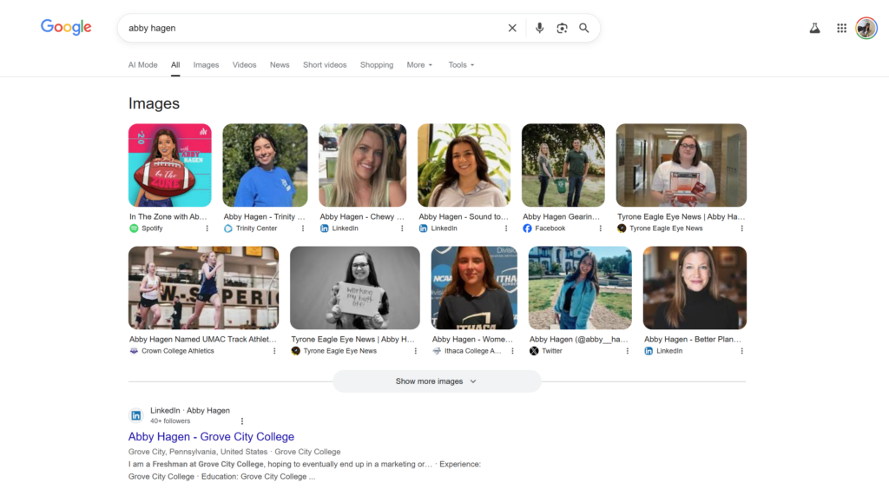The width and height of the screenshot is (889, 490).
Task: Click the voice search microphone icon
Action: 539,28
